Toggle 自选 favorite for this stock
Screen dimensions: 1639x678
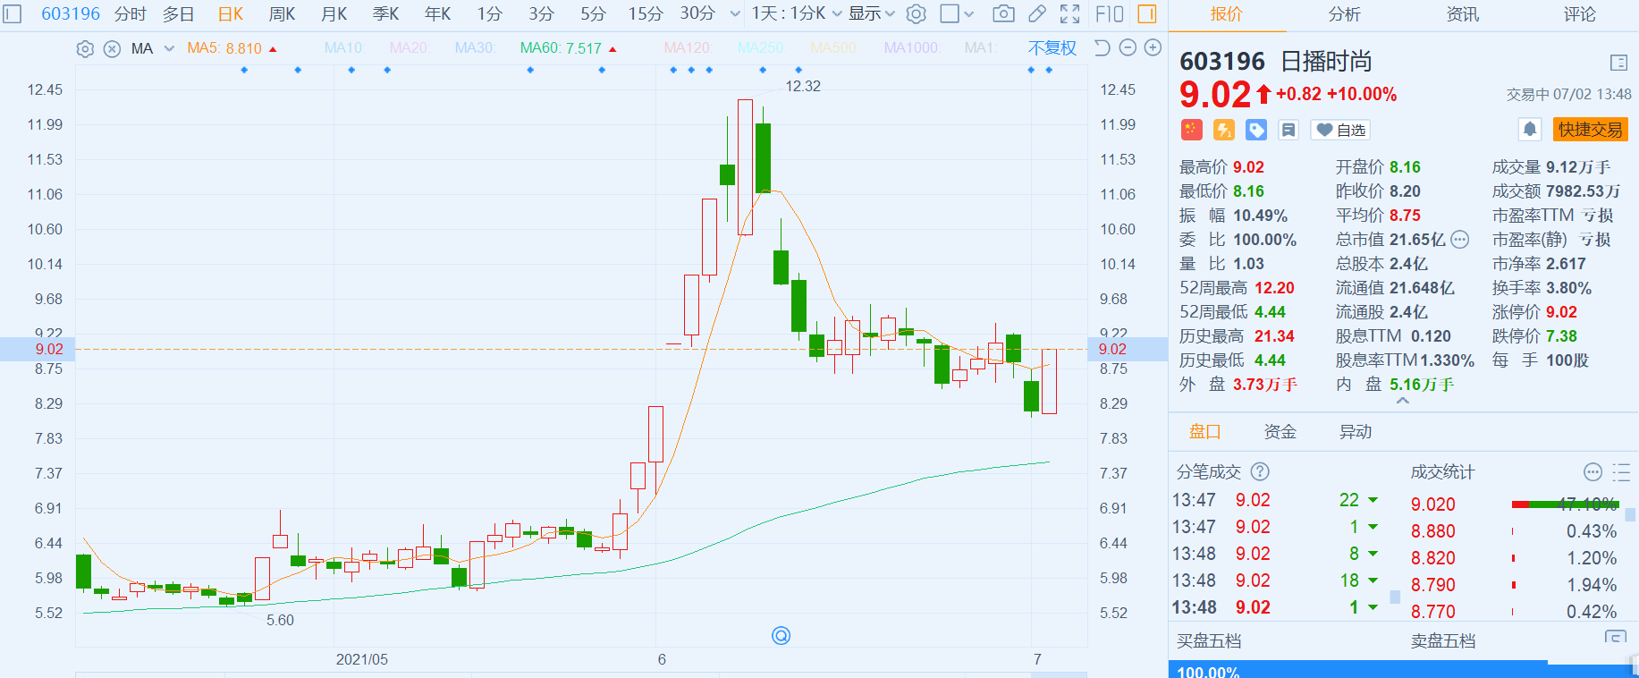tap(1340, 130)
